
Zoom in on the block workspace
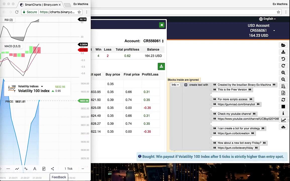(283, 73)
